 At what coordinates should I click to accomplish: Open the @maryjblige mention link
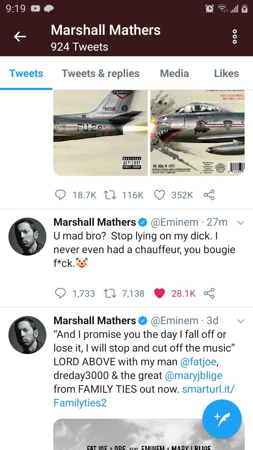194,375
